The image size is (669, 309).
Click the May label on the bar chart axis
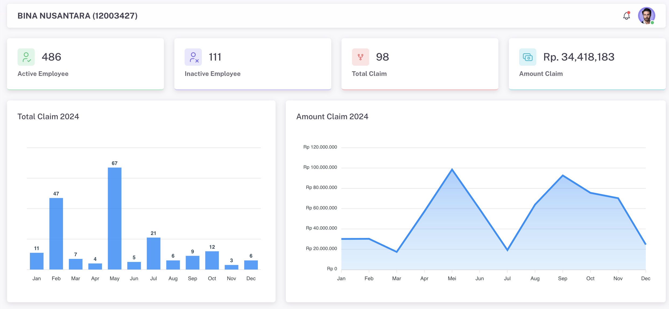tap(115, 279)
